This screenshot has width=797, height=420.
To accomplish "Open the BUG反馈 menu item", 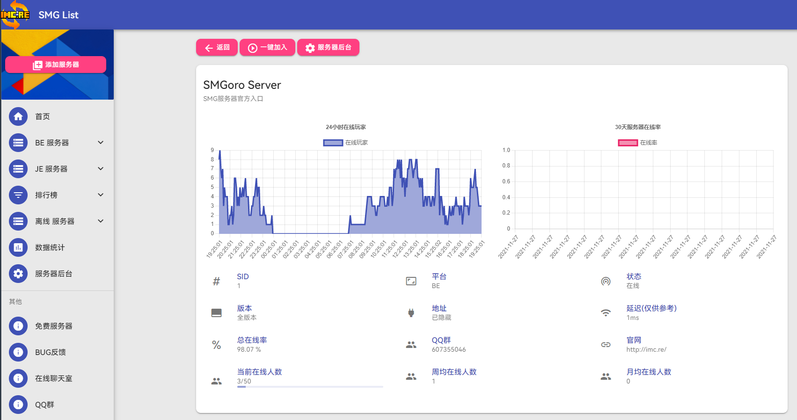I will coord(51,352).
